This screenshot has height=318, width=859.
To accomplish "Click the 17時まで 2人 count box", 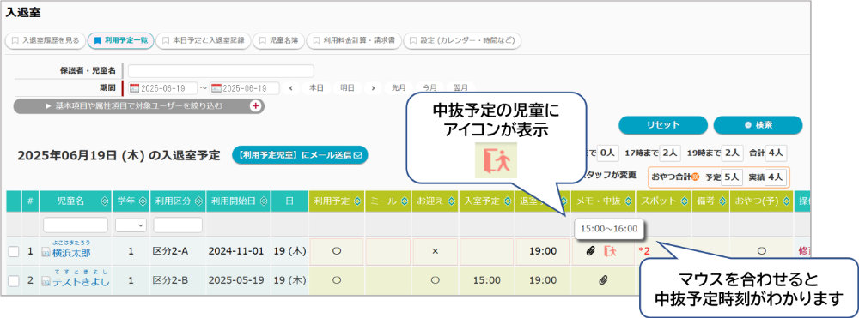I will click(671, 153).
